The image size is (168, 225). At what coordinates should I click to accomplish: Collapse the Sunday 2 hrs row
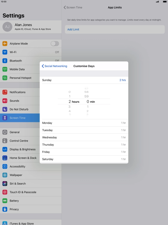pyautogui.click(x=84, y=80)
